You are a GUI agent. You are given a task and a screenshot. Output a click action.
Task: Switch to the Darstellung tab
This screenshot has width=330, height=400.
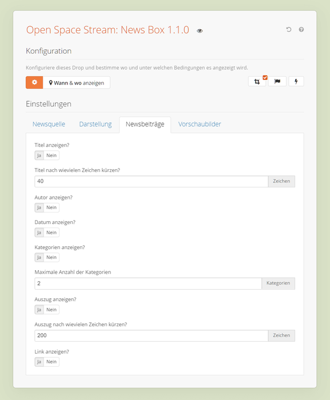tap(96, 124)
